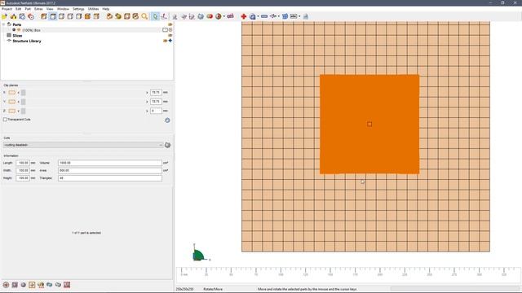This screenshot has height=293, width=522.
Task: Activate the magnifying glass zoom tool
Action: 144,16
